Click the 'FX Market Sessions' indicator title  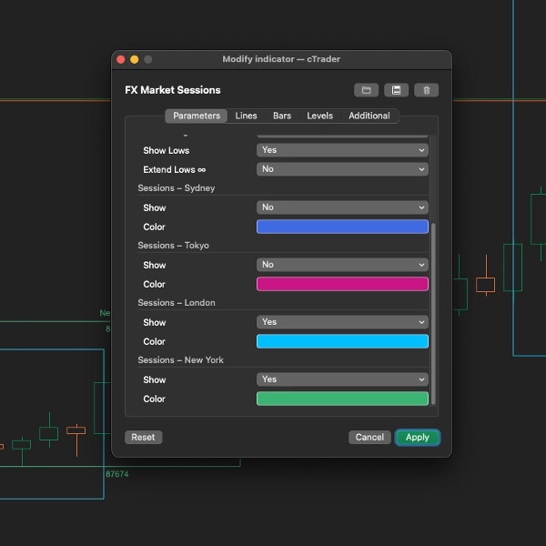173,90
